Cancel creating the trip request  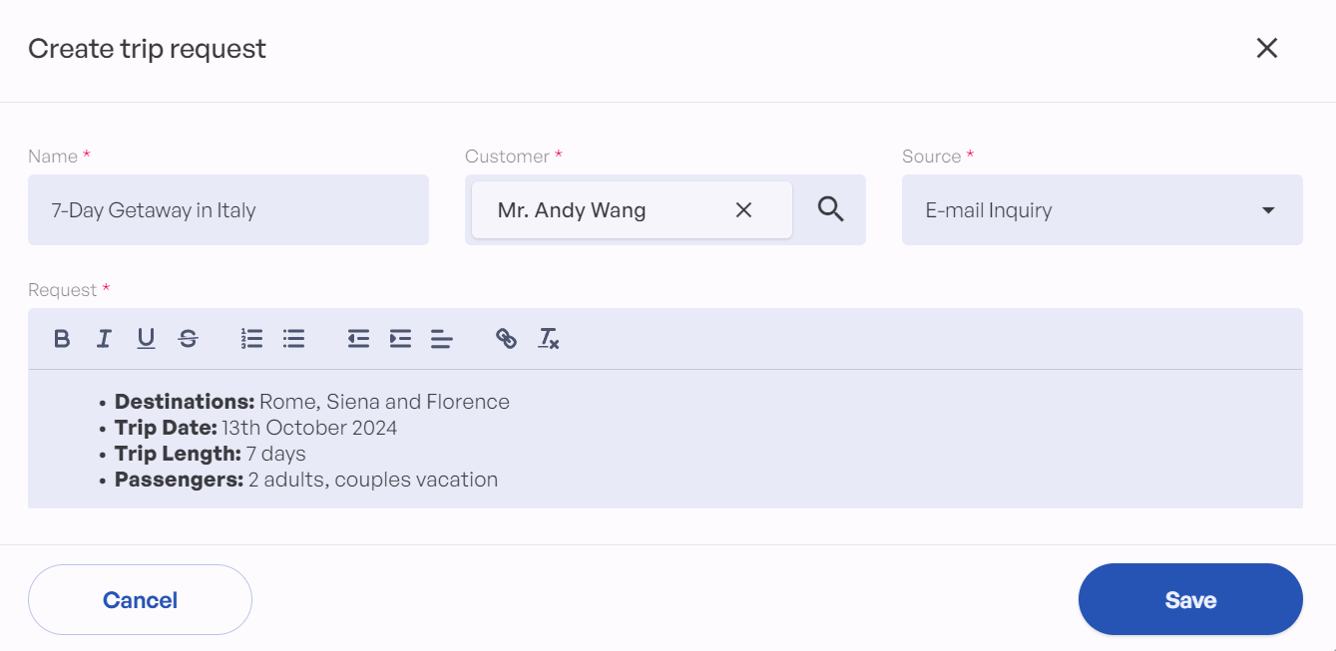(x=140, y=599)
